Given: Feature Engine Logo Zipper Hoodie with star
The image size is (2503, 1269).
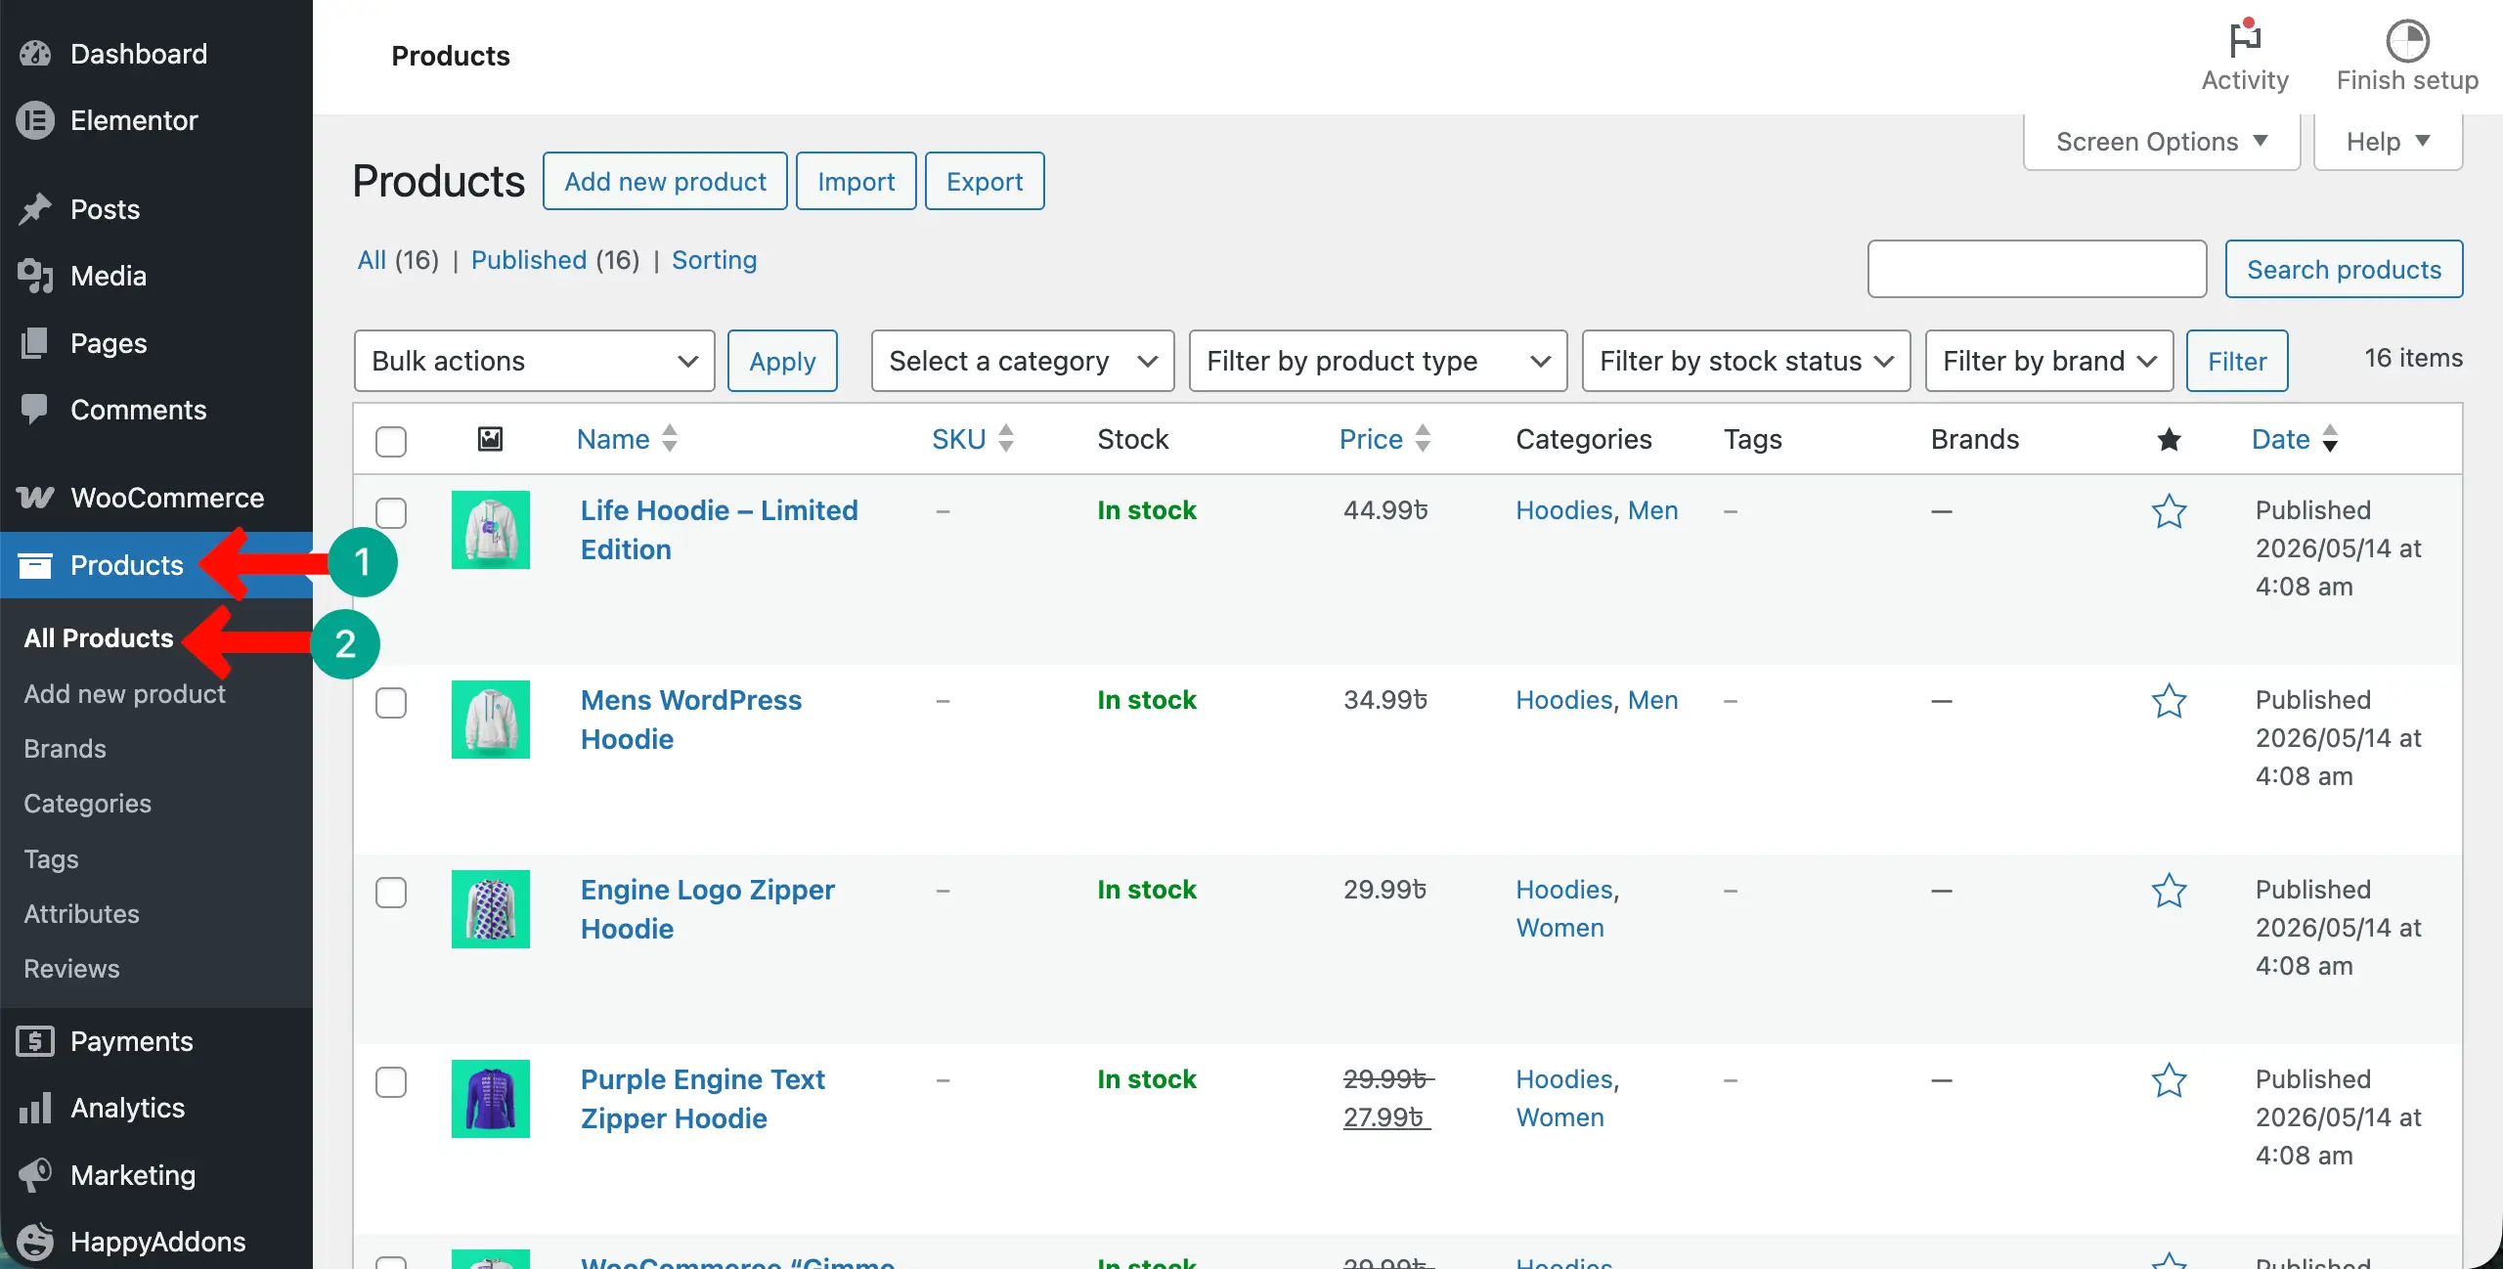Looking at the screenshot, I should coord(2169,890).
